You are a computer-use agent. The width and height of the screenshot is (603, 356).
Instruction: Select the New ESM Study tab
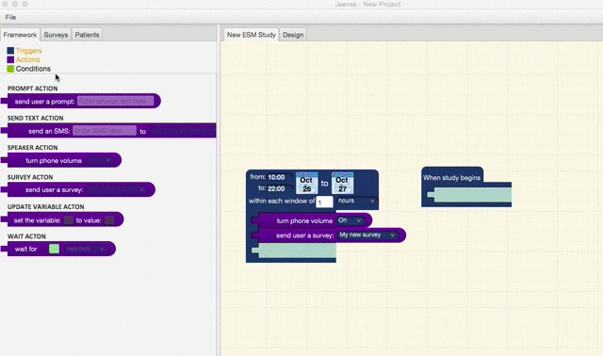coord(252,35)
